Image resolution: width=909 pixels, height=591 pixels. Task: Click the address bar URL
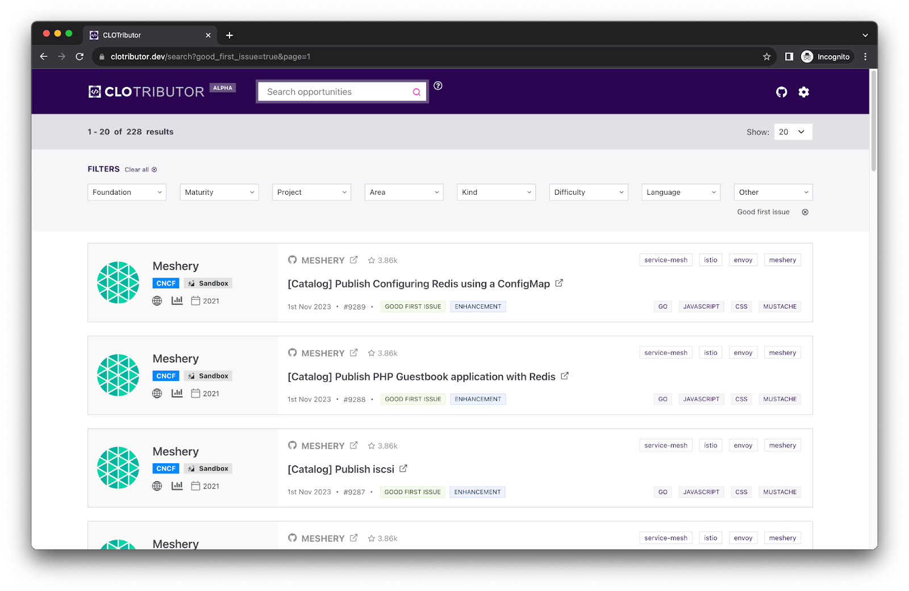click(210, 57)
